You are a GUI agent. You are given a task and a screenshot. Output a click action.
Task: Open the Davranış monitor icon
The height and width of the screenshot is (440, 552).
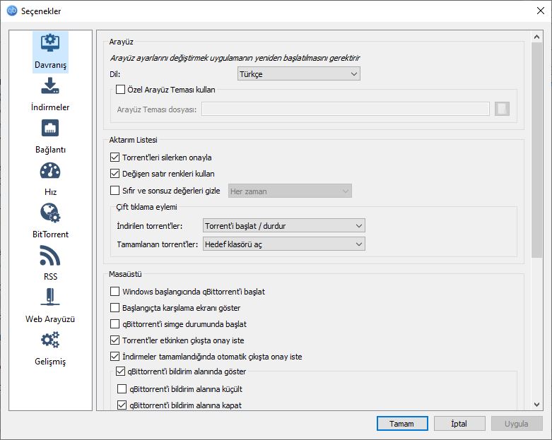pyautogui.click(x=50, y=43)
